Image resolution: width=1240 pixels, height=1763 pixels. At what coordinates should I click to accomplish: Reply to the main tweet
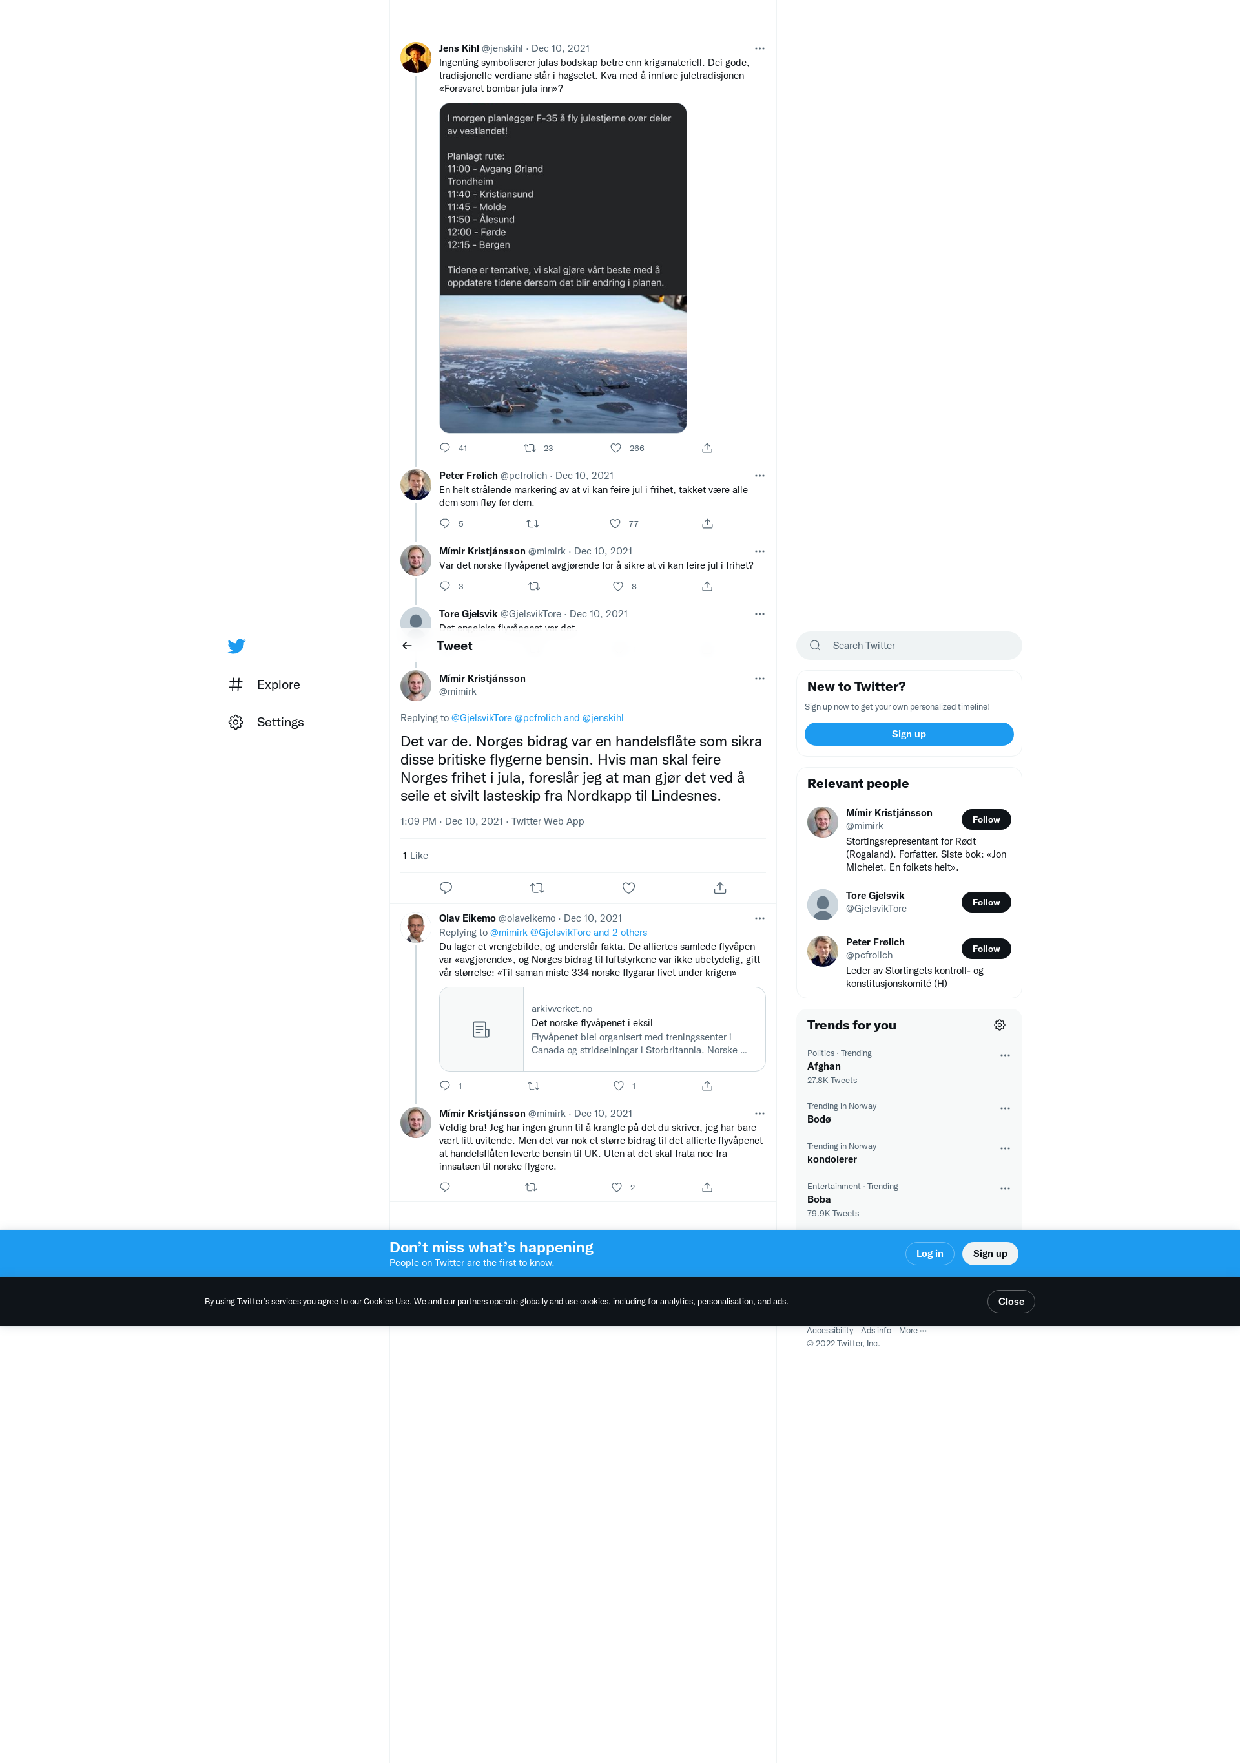tap(446, 888)
